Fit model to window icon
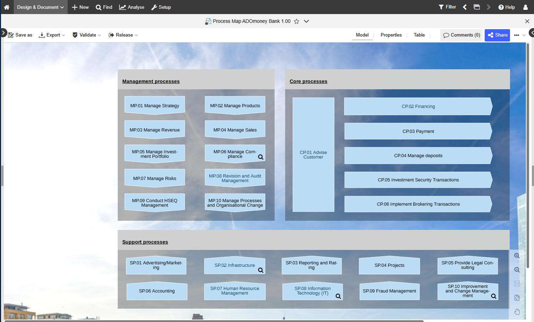Viewport: 534px width, 322px height. point(517,298)
